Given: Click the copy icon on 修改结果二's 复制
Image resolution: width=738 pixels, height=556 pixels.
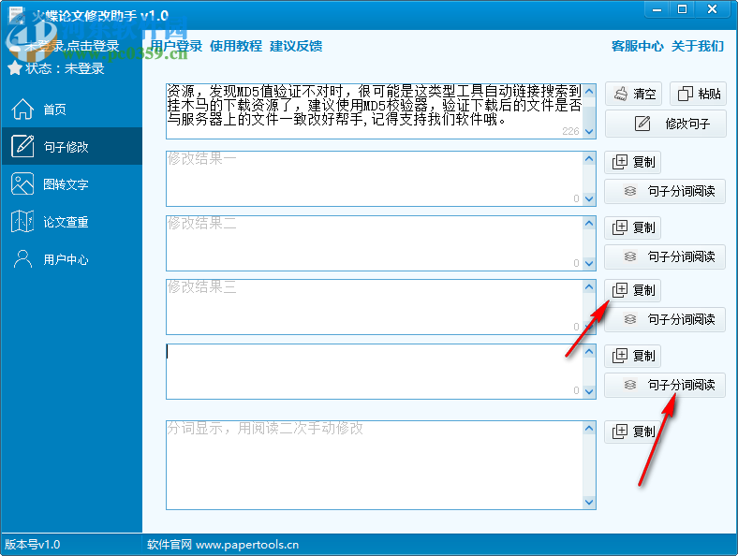Looking at the screenshot, I should tap(620, 227).
